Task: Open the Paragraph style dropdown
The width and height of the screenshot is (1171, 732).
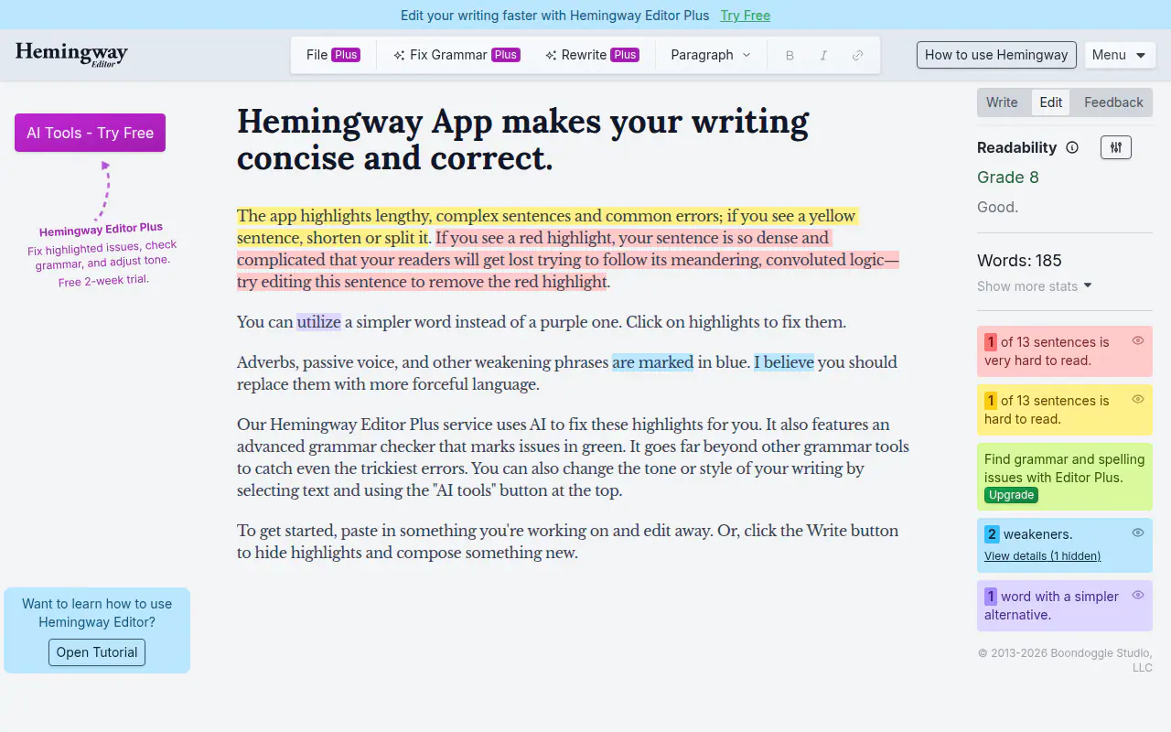Action: 711,55
